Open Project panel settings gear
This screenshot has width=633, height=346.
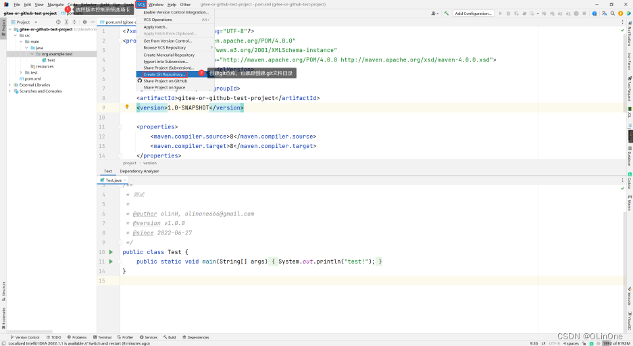pyautogui.click(x=84, y=22)
